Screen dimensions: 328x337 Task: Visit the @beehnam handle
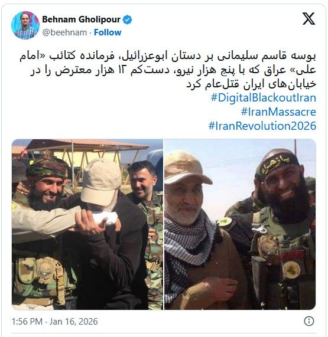(64, 32)
